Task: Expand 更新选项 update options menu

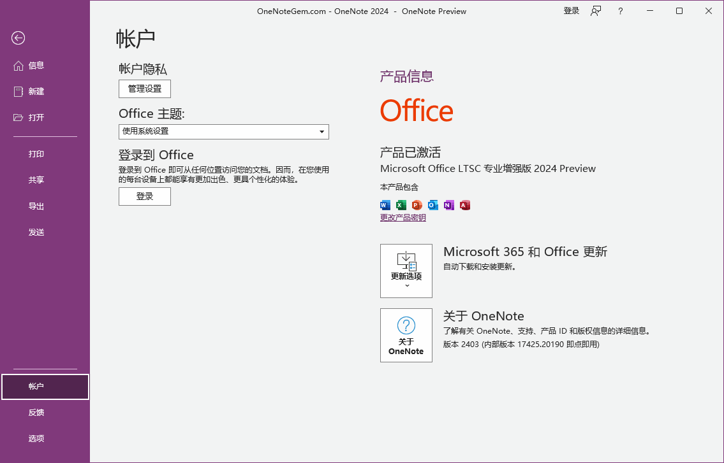Action: [406, 271]
